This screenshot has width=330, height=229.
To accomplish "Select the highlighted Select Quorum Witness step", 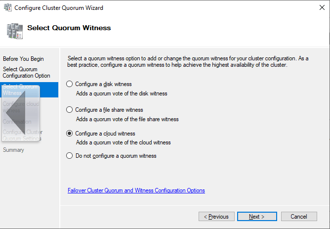I will pos(29,90).
